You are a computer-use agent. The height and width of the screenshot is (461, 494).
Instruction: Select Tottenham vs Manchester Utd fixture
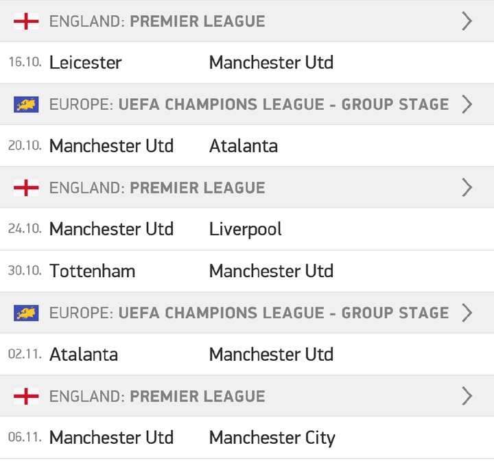point(247,271)
